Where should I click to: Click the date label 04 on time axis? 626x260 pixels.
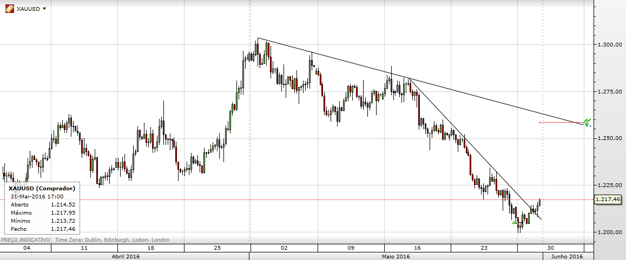(x=27, y=248)
